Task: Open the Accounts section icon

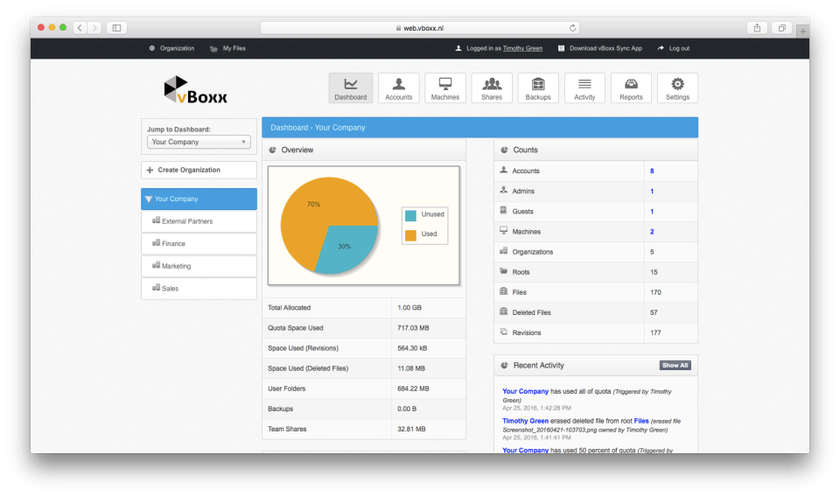Action: 399,84
